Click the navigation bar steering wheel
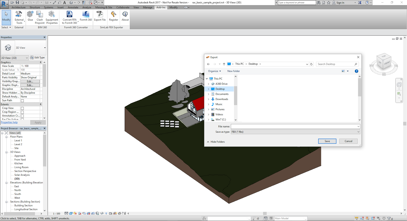This screenshot has width=407, height=221. 399,85
